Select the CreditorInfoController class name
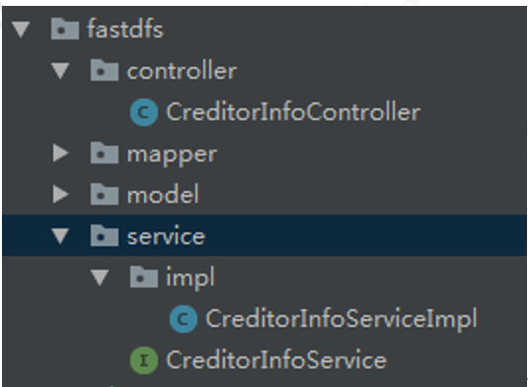This screenshot has height=387, width=528. pos(293,112)
